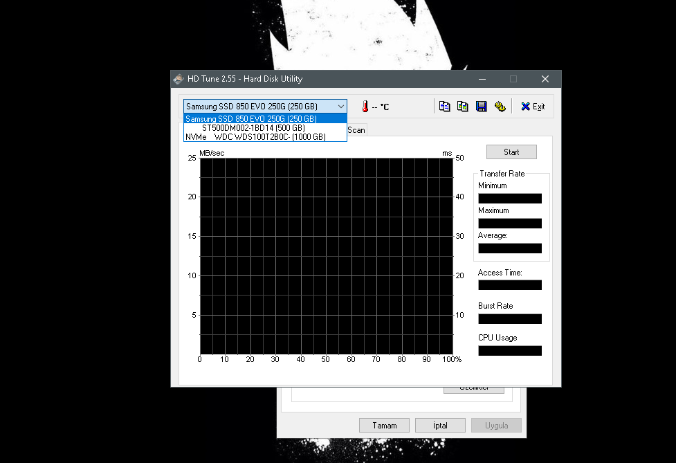Click İptal in the background dialog
The image size is (676, 463).
(440, 425)
